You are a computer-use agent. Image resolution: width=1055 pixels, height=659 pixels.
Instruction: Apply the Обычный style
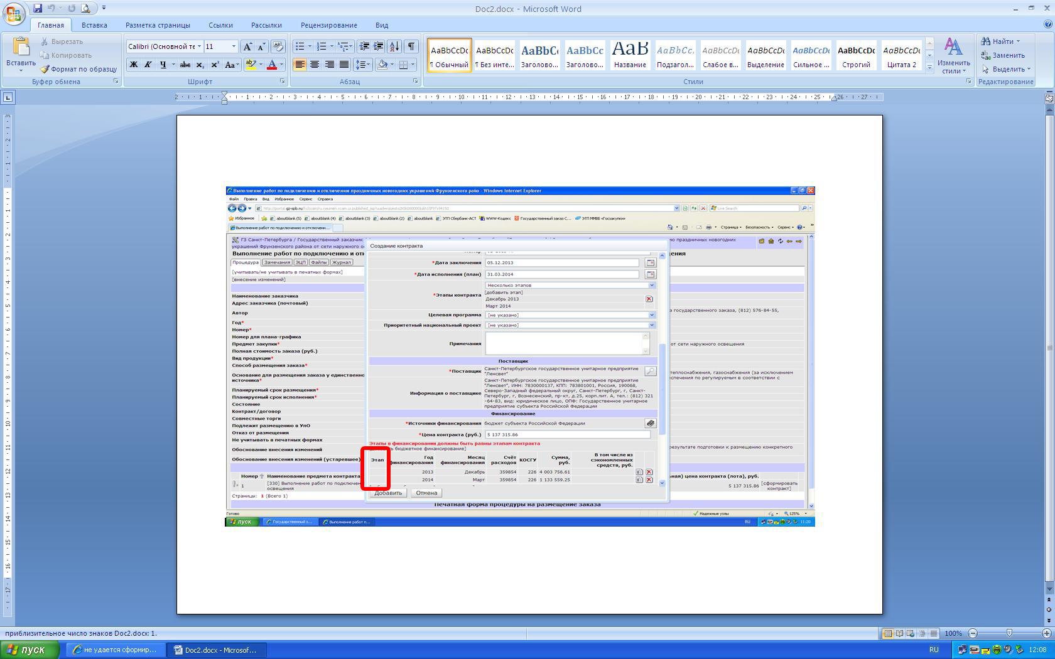(x=450, y=55)
